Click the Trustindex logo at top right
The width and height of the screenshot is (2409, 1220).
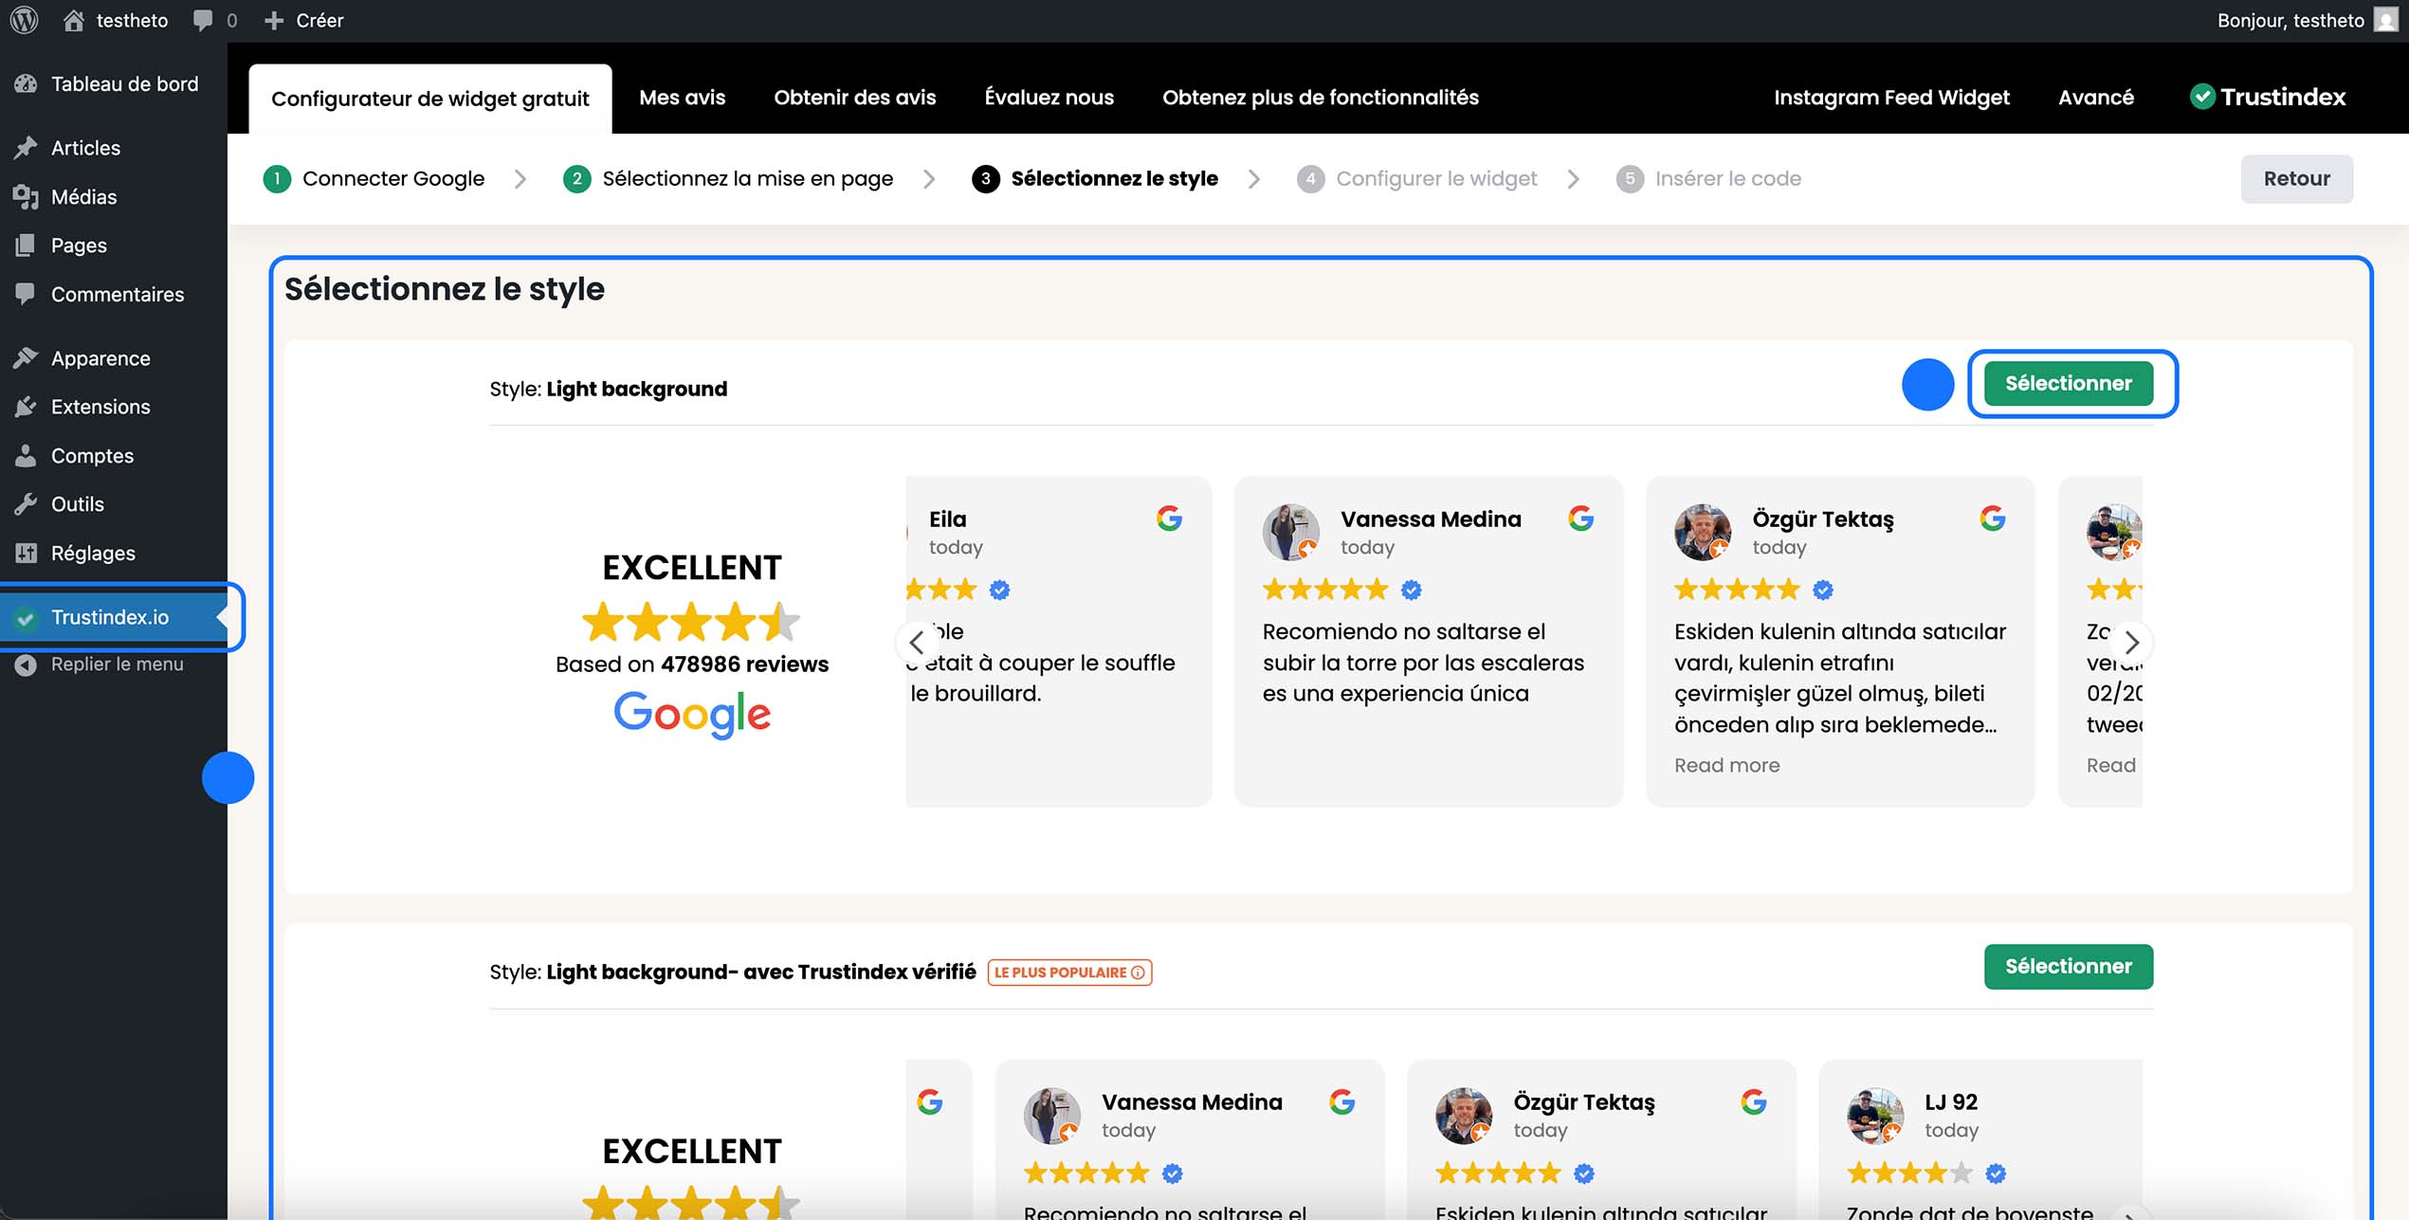2267,96
